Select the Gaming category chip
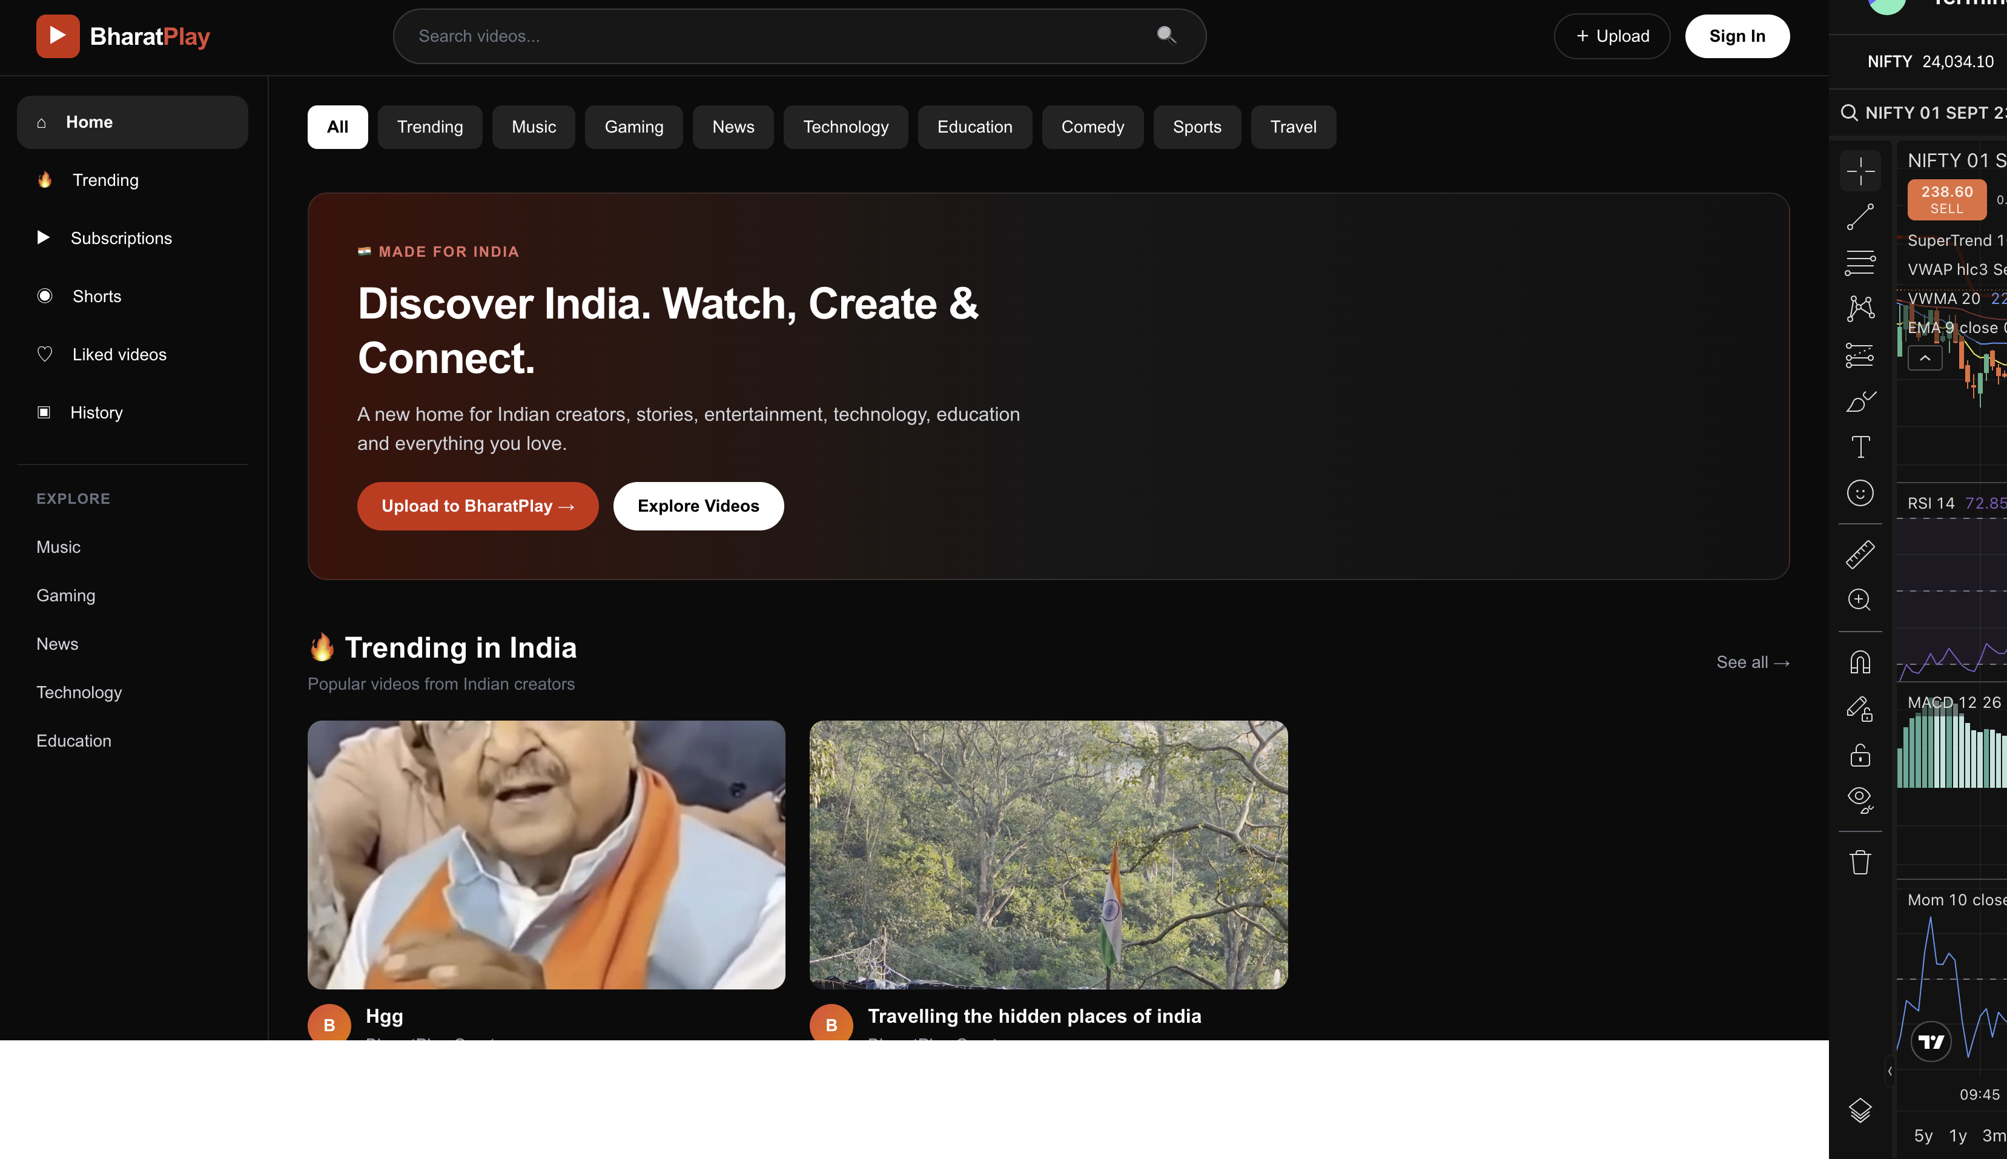Viewport: 2007px width, 1159px height. (x=633, y=127)
